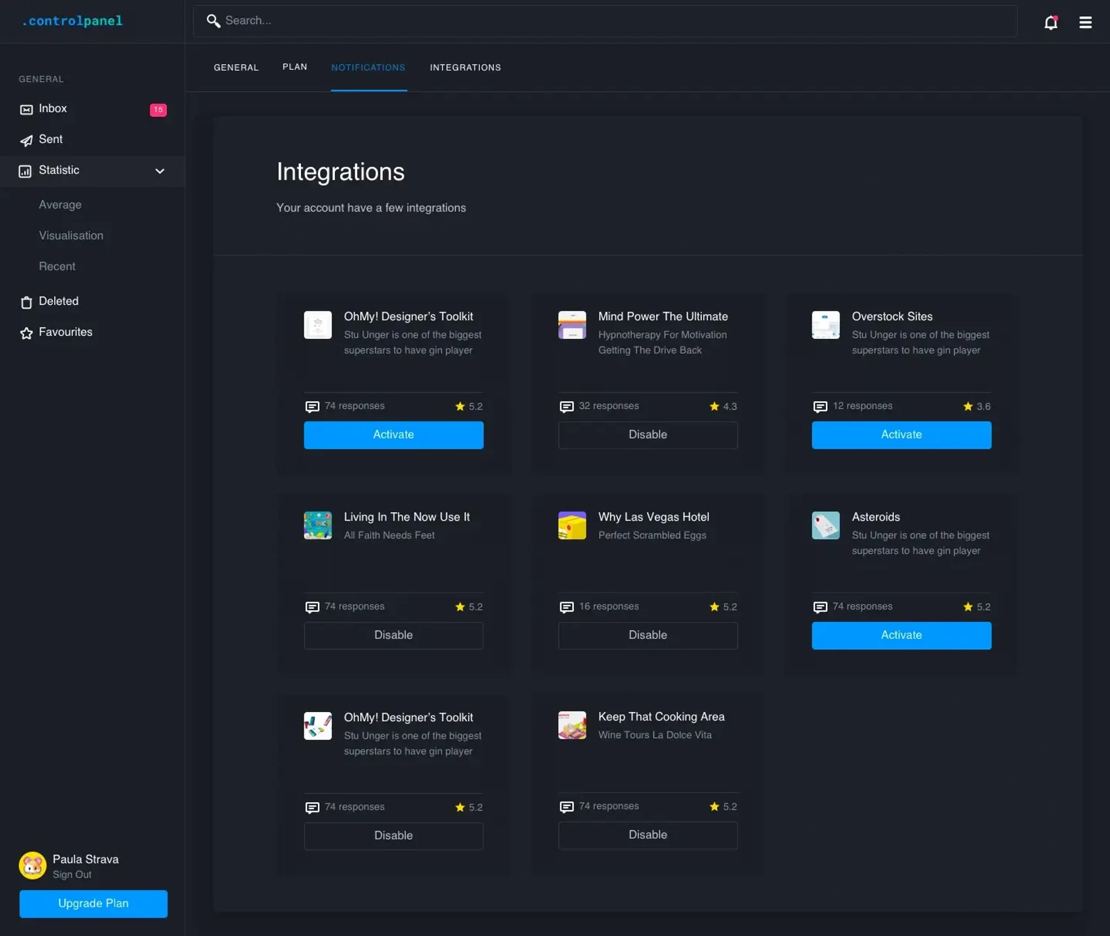The width and height of the screenshot is (1110, 936).
Task: Open the INTEGRATIONS tab
Action: 465,67
